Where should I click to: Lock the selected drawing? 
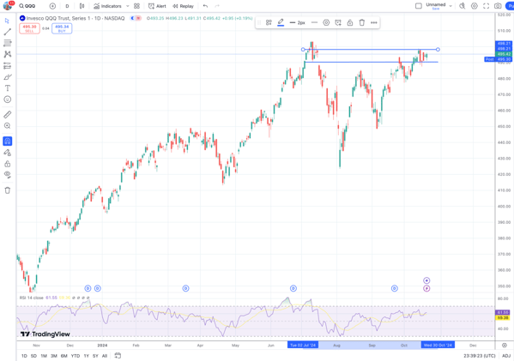click(x=350, y=22)
